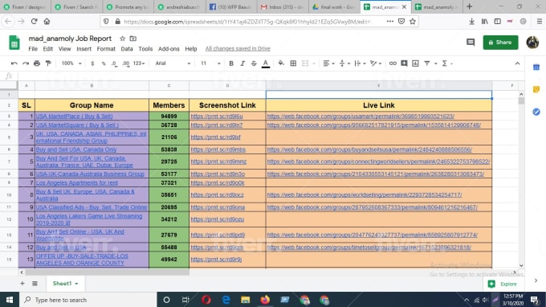Viewport: 546px width, 307px height.
Task: Click the Print icon
Action: (37, 63)
